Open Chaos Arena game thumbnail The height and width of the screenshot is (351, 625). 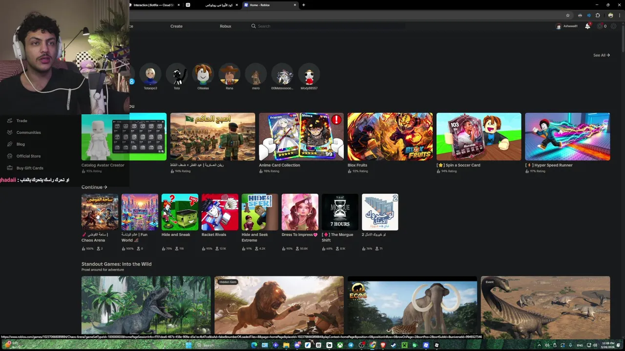(100, 212)
